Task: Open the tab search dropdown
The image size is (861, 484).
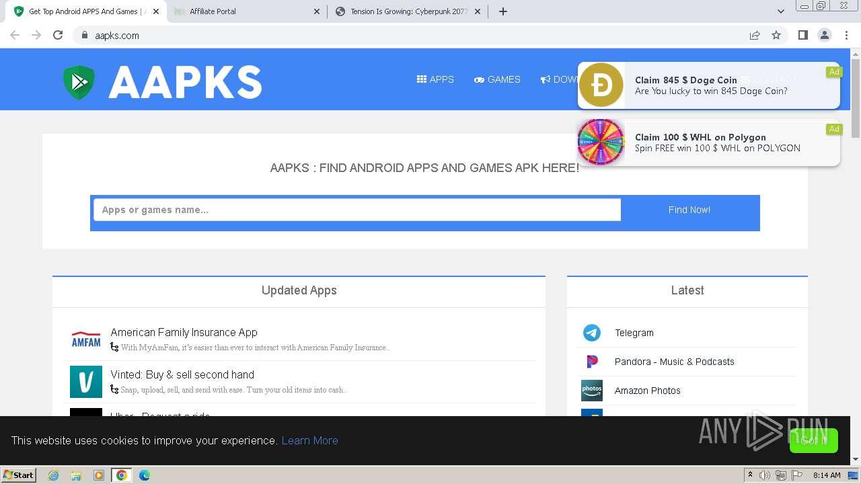Action: coord(780,11)
